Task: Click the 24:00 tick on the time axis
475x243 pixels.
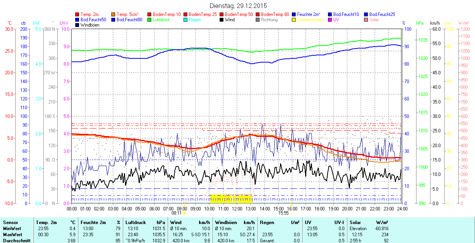Action: [x=402, y=209]
